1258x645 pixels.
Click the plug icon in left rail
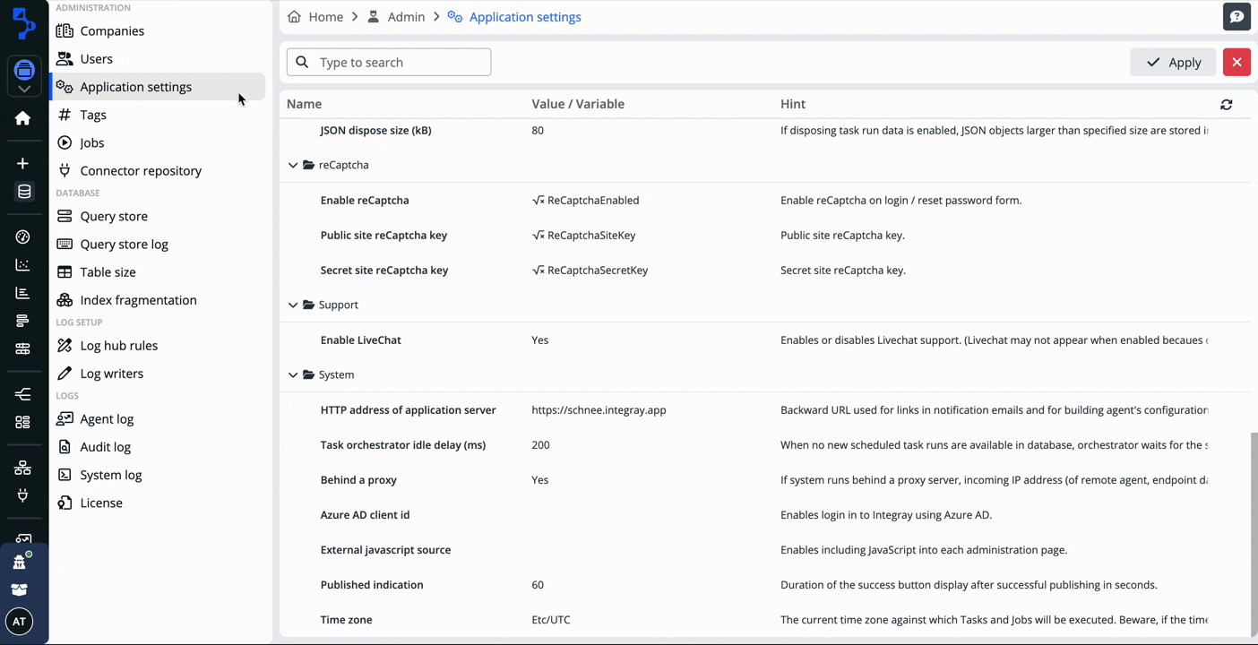click(22, 495)
